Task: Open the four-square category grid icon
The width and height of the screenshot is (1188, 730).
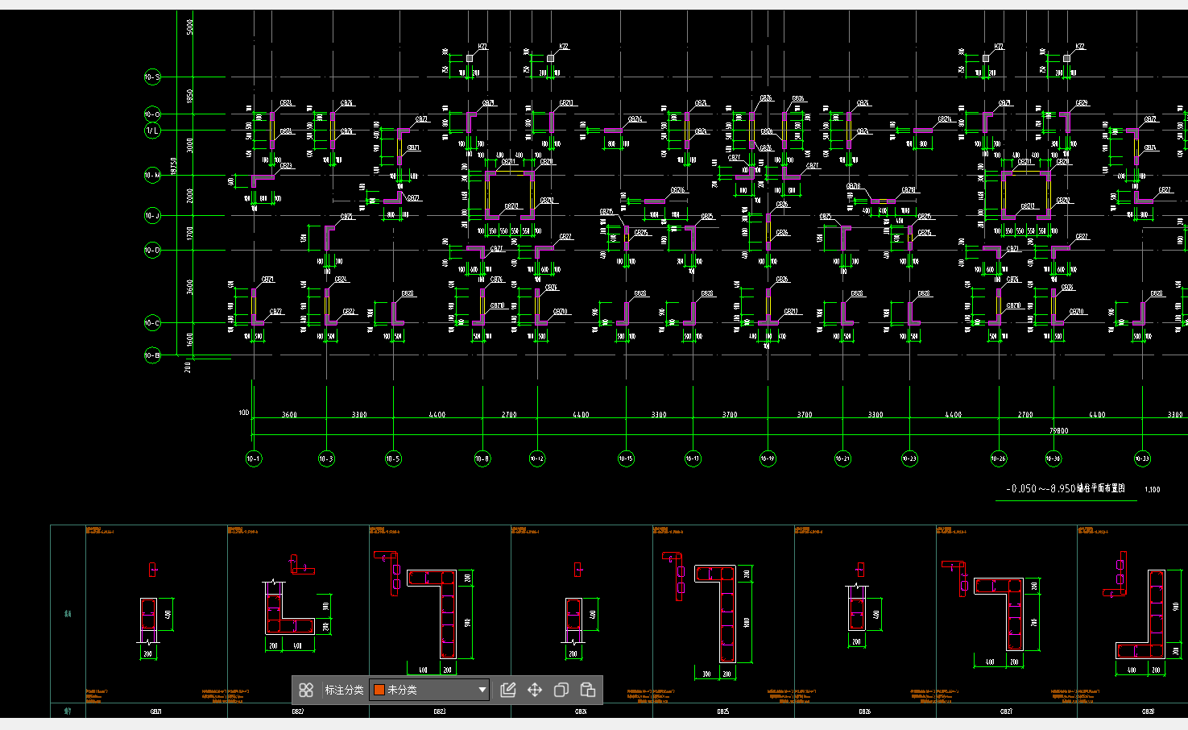Action: click(x=306, y=690)
